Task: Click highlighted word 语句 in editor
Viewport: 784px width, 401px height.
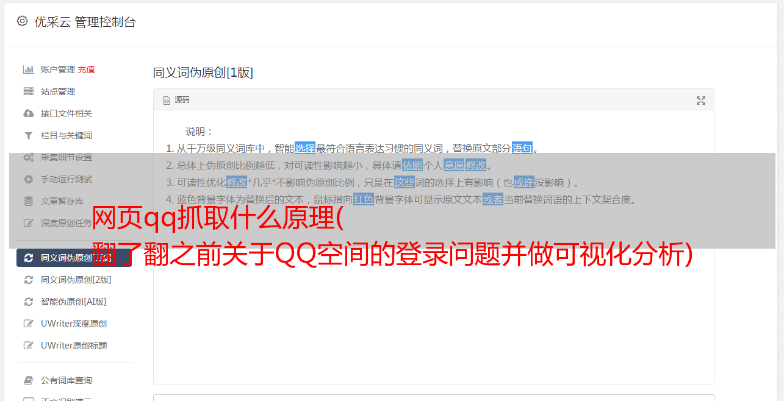Action: (x=522, y=148)
